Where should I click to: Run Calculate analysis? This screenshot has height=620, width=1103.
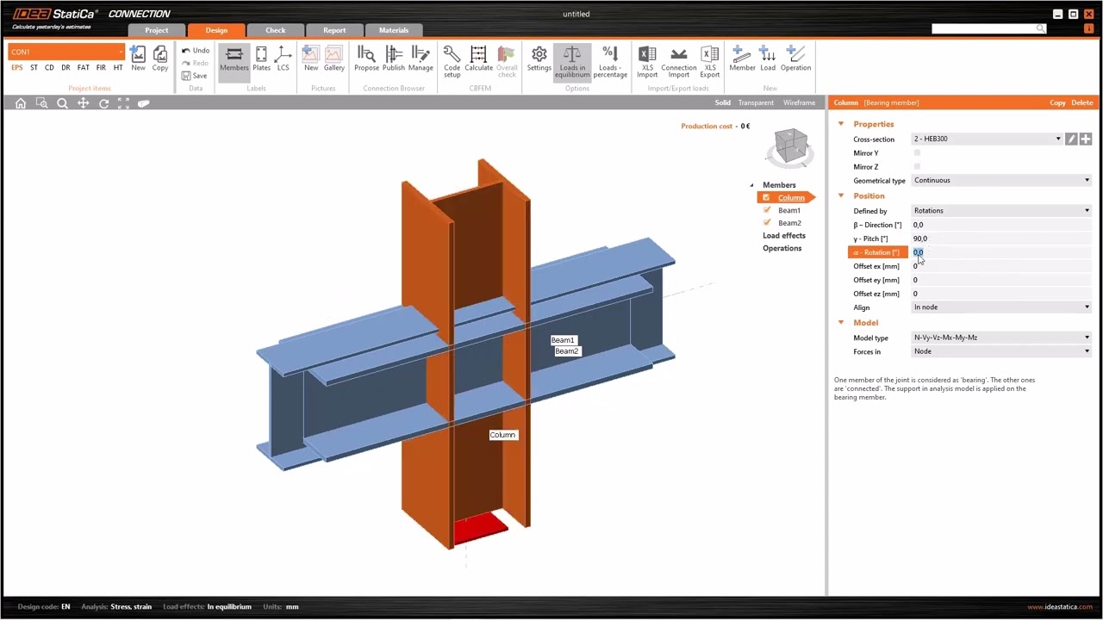pos(478,59)
